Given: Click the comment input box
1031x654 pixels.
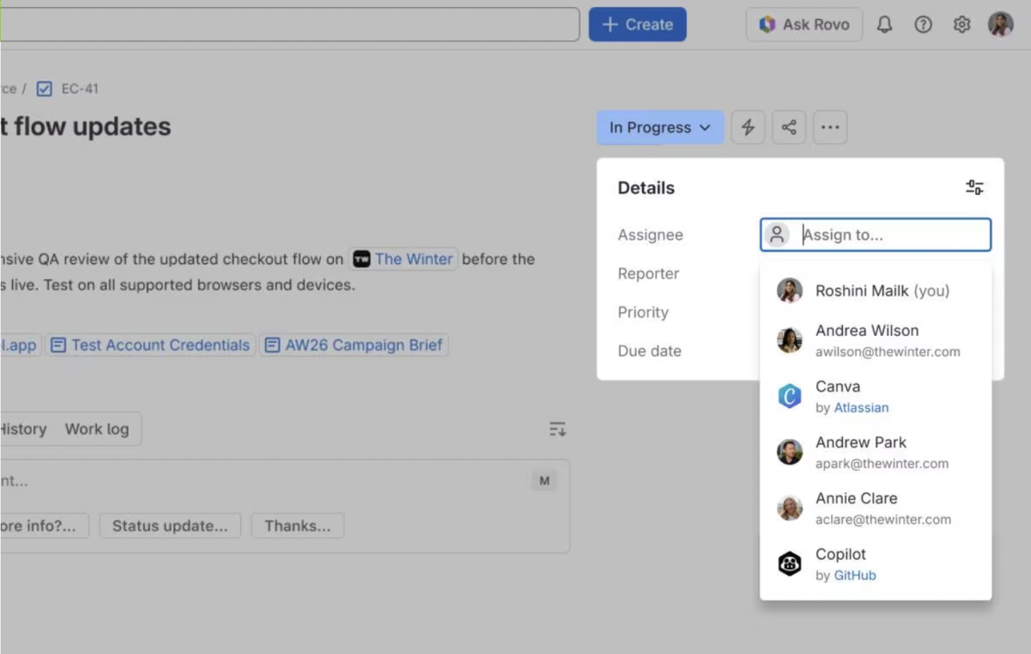Looking at the screenshot, I should [x=285, y=481].
